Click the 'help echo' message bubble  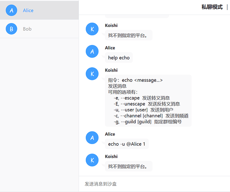(119, 58)
